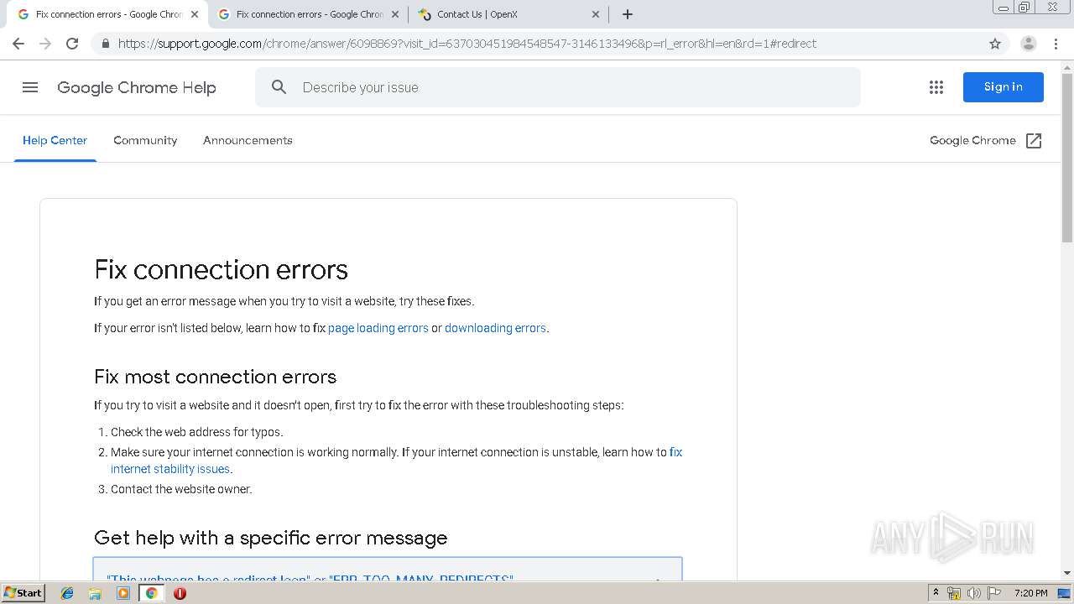
Task: Open the Opera taskbar icon
Action: (180, 593)
